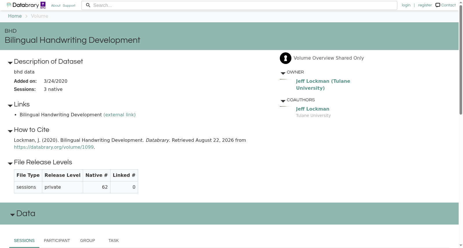Click the 'Volume Overview Shared Only' label
Screen dimensions: 463x248
[329, 58]
